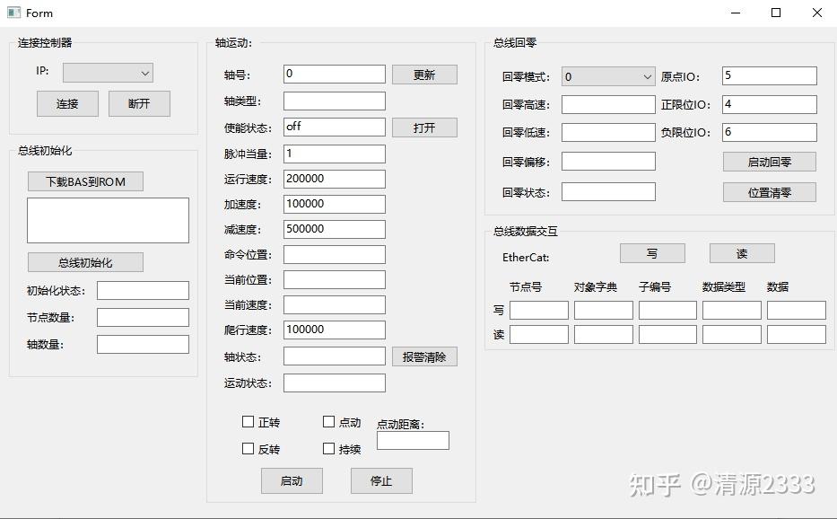Image resolution: width=837 pixels, height=519 pixels.
Task: Click the 更新 (Update) button beside axis number
Action: point(423,74)
